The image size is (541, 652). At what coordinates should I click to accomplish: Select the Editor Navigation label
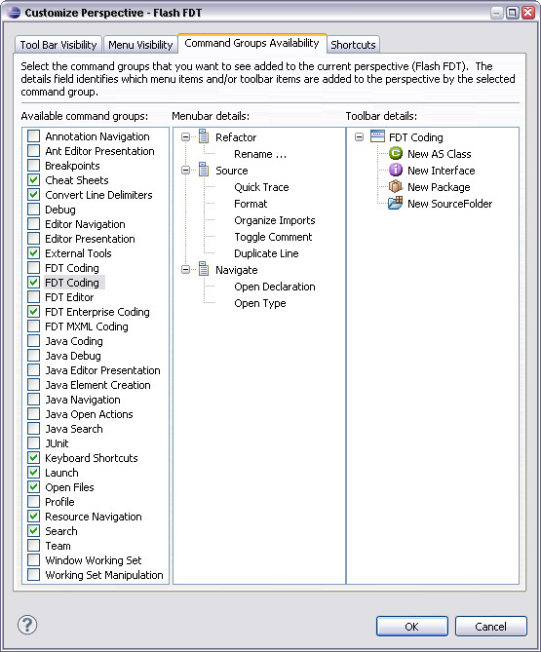[85, 224]
